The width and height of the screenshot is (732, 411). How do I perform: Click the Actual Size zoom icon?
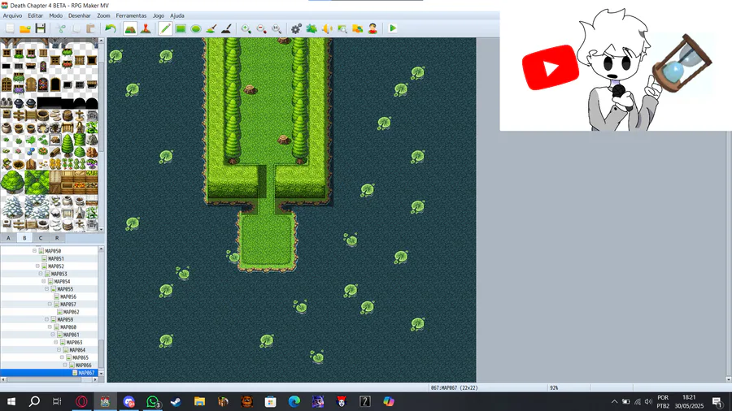click(x=277, y=28)
